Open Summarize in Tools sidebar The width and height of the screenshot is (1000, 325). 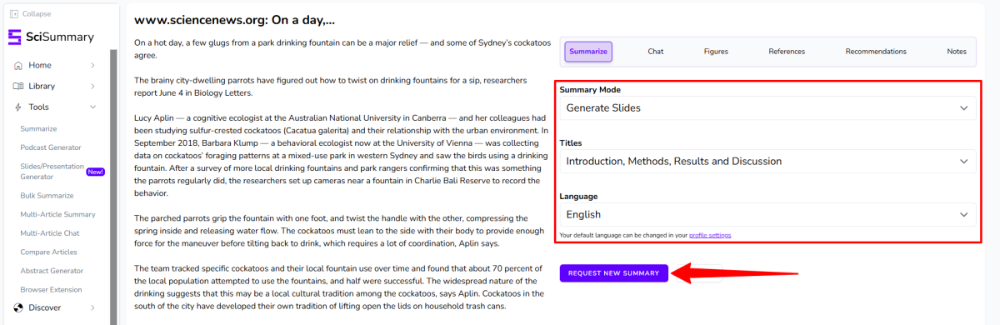pos(38,129)
